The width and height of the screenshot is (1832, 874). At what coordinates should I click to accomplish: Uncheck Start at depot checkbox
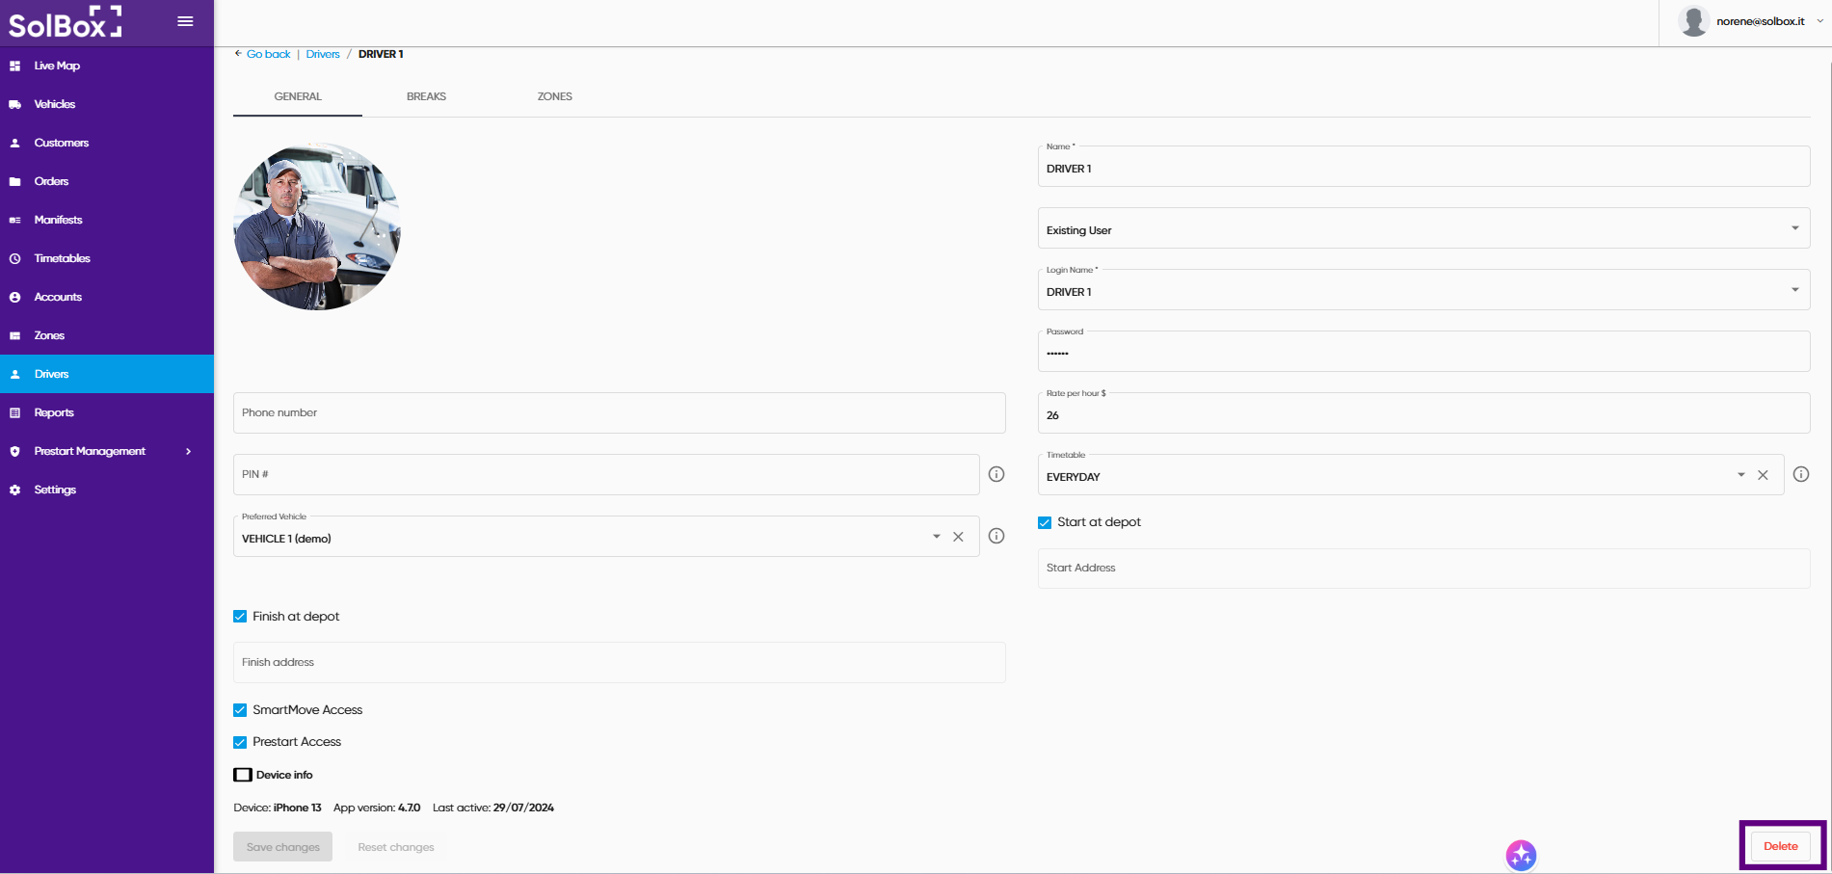1045,522
